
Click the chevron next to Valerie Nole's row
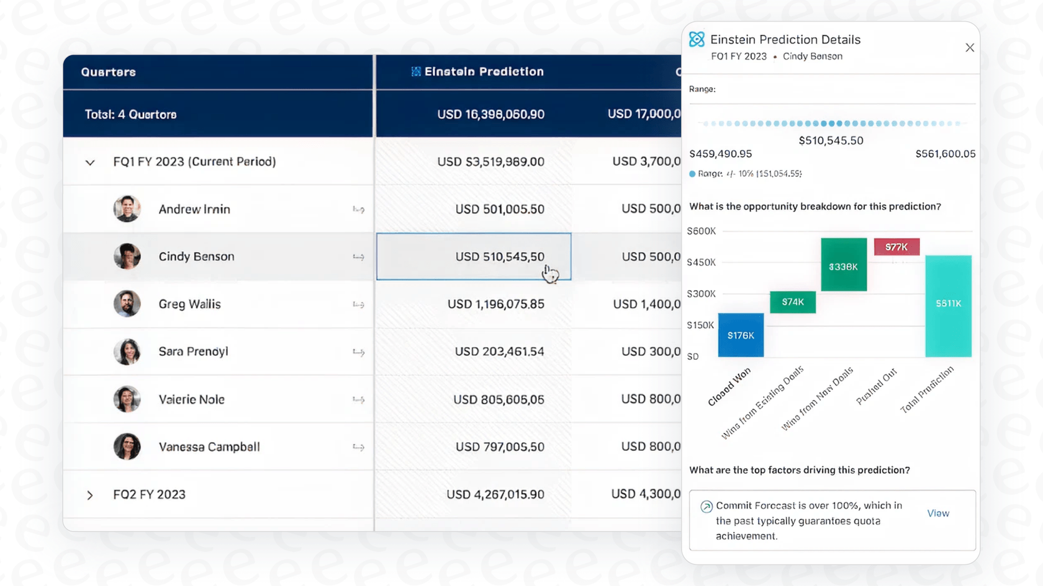[359, 399]
